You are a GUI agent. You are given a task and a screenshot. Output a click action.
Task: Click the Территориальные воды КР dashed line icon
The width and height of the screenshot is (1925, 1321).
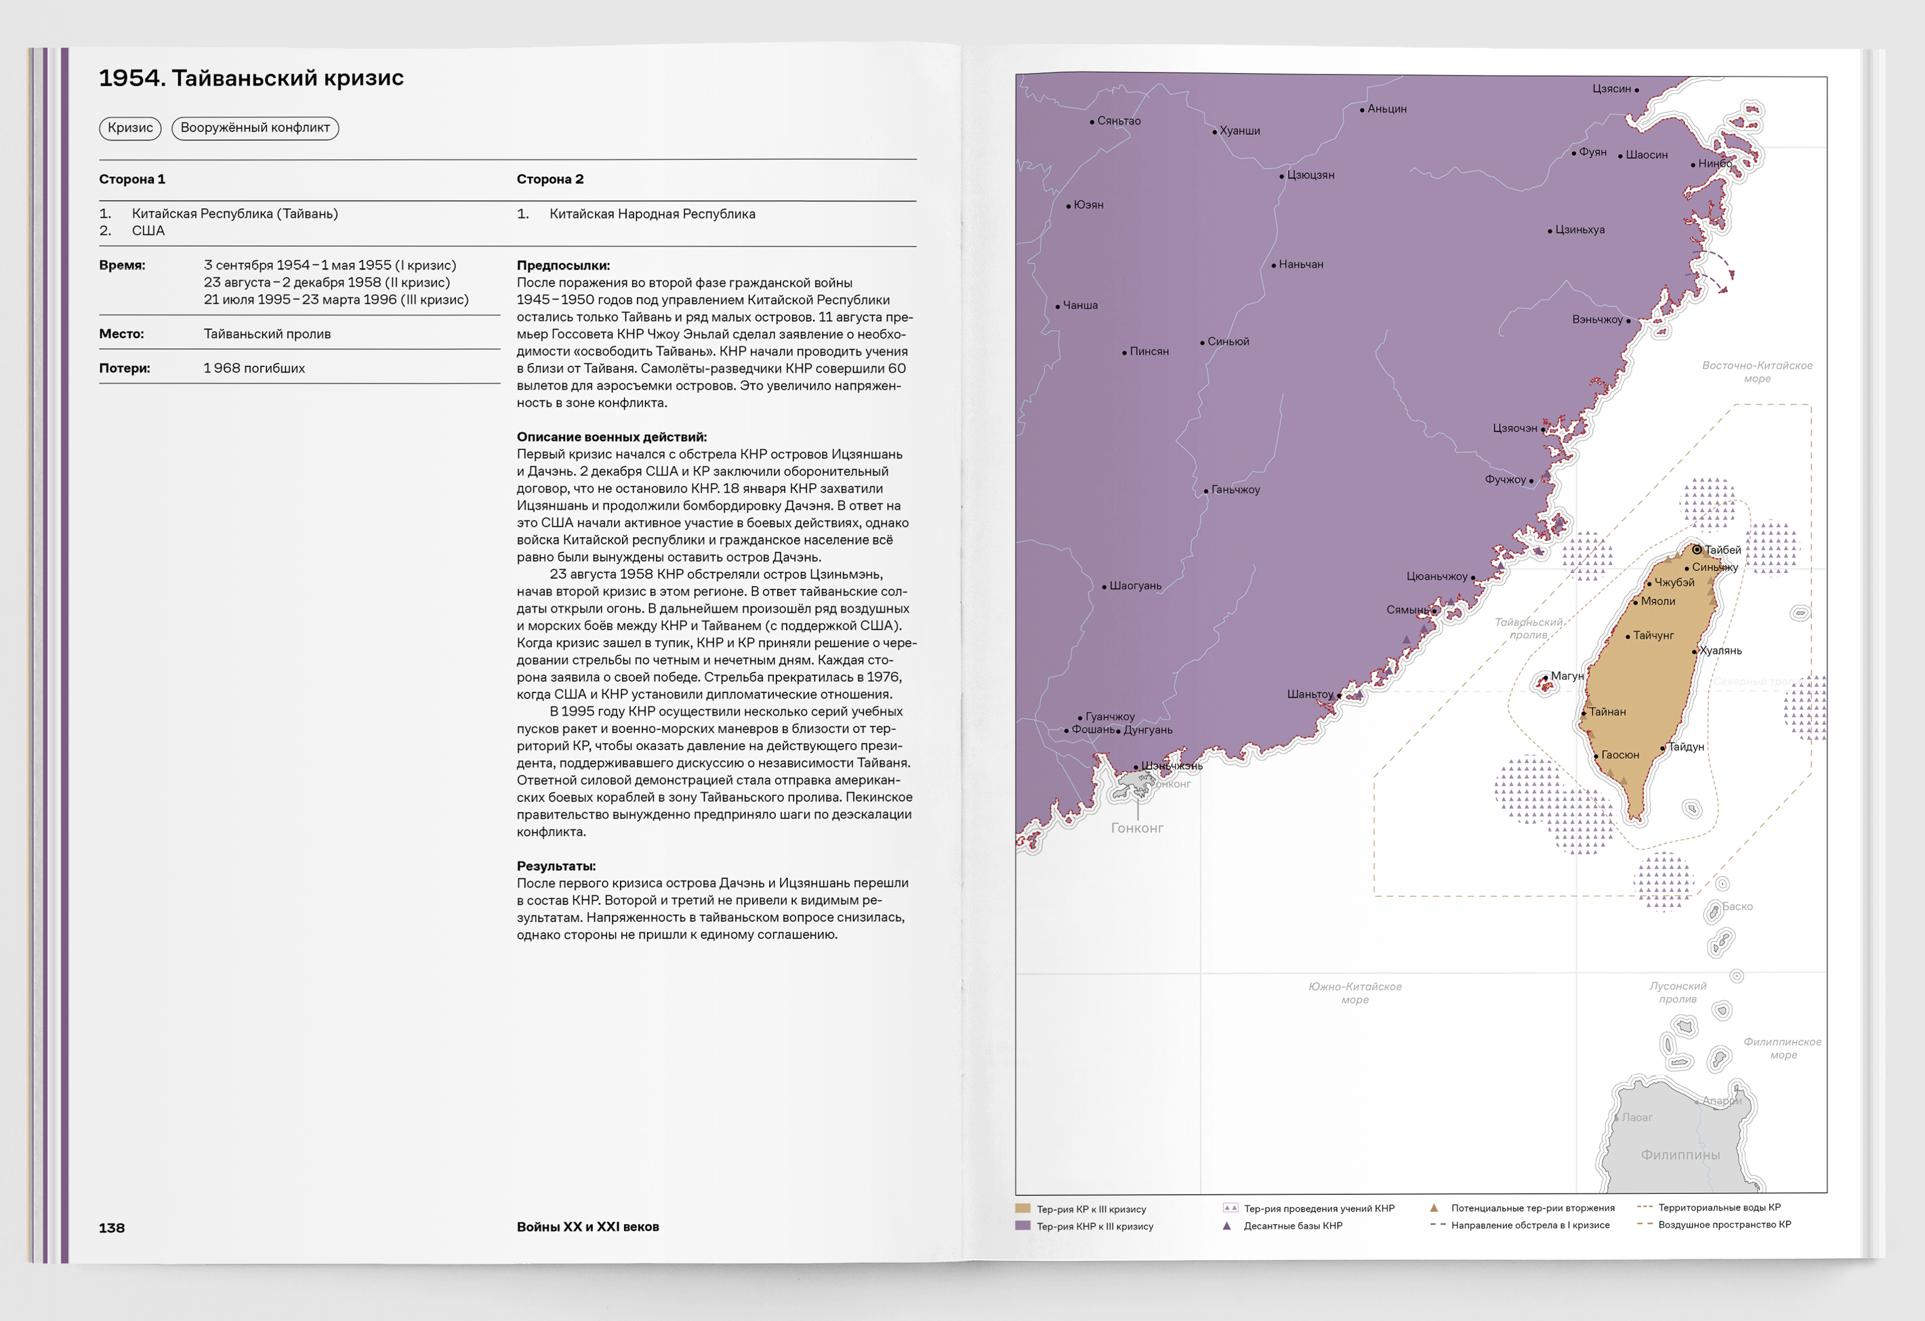[1644, 1208]
